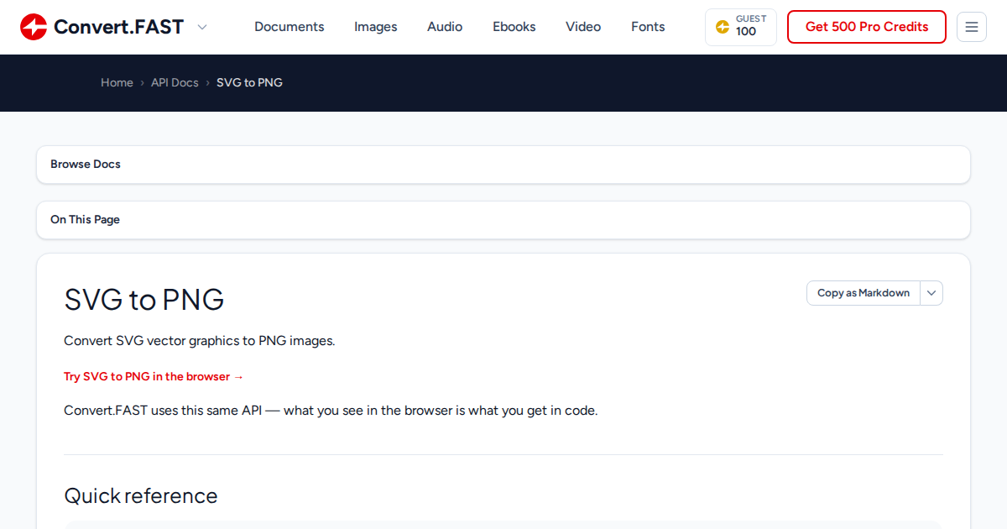Open the Images menu

[x=376, y=27]
